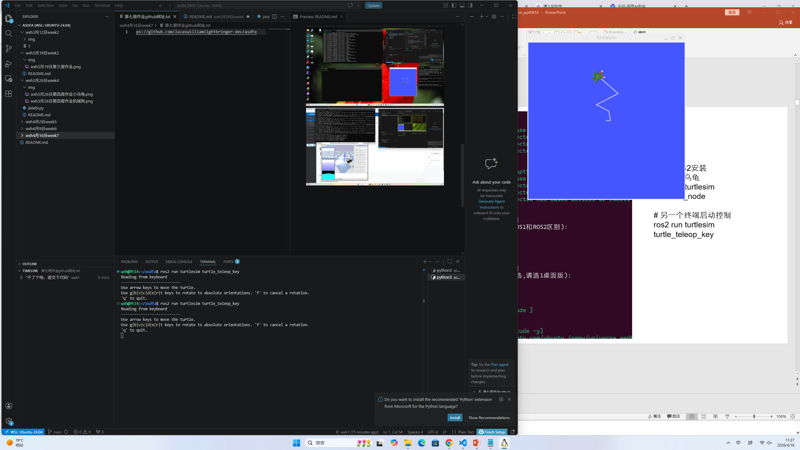Open Microsoft Edge from taskbar
The width and height of the screenshot is (800, 450).
421,443
